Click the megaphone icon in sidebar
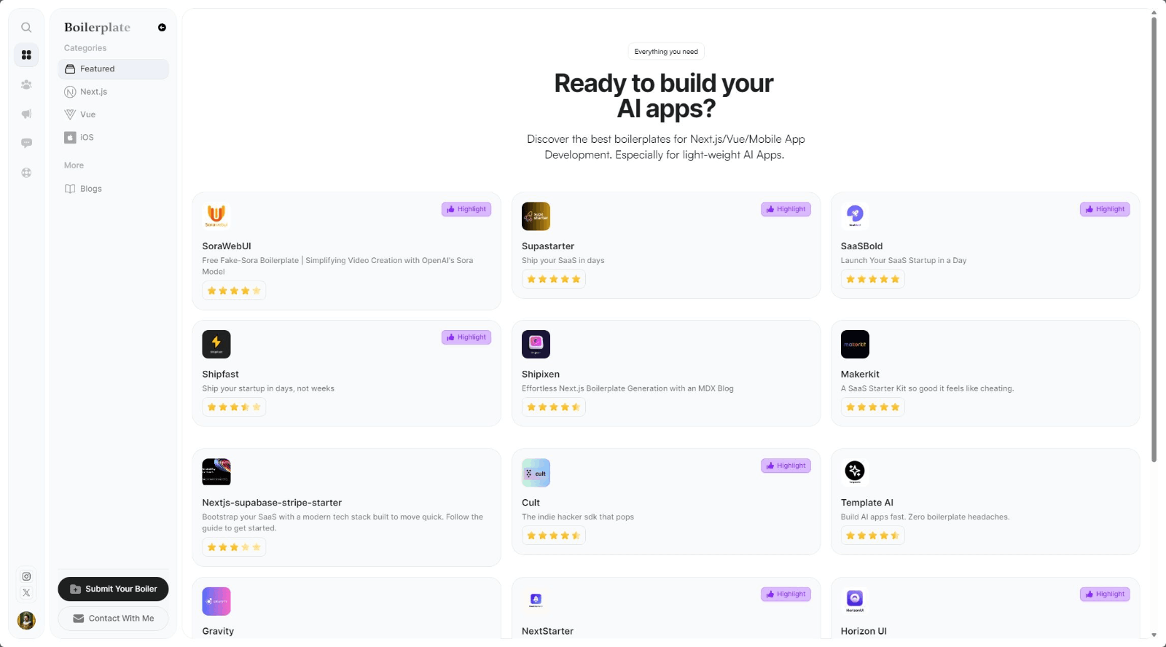This screenshot has width=1166, height=647. [x=26, y=114]
